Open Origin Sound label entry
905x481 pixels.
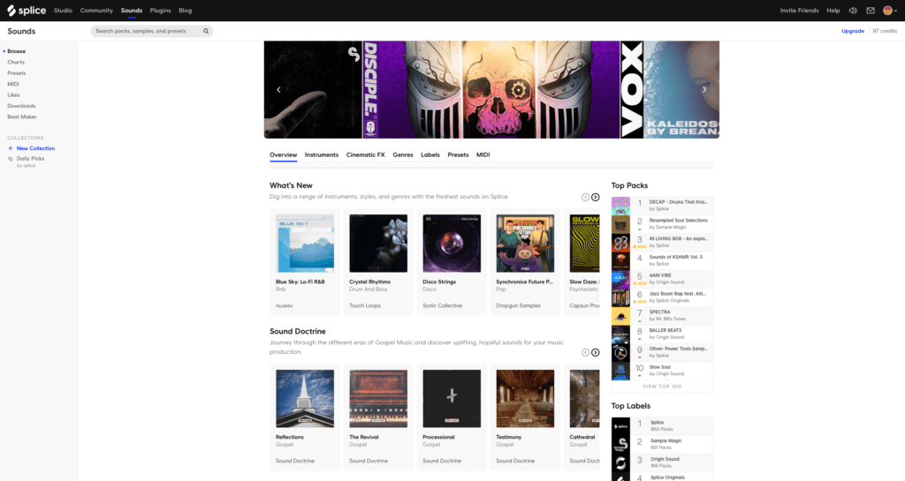pyautogui.click(x=662, y=463)
